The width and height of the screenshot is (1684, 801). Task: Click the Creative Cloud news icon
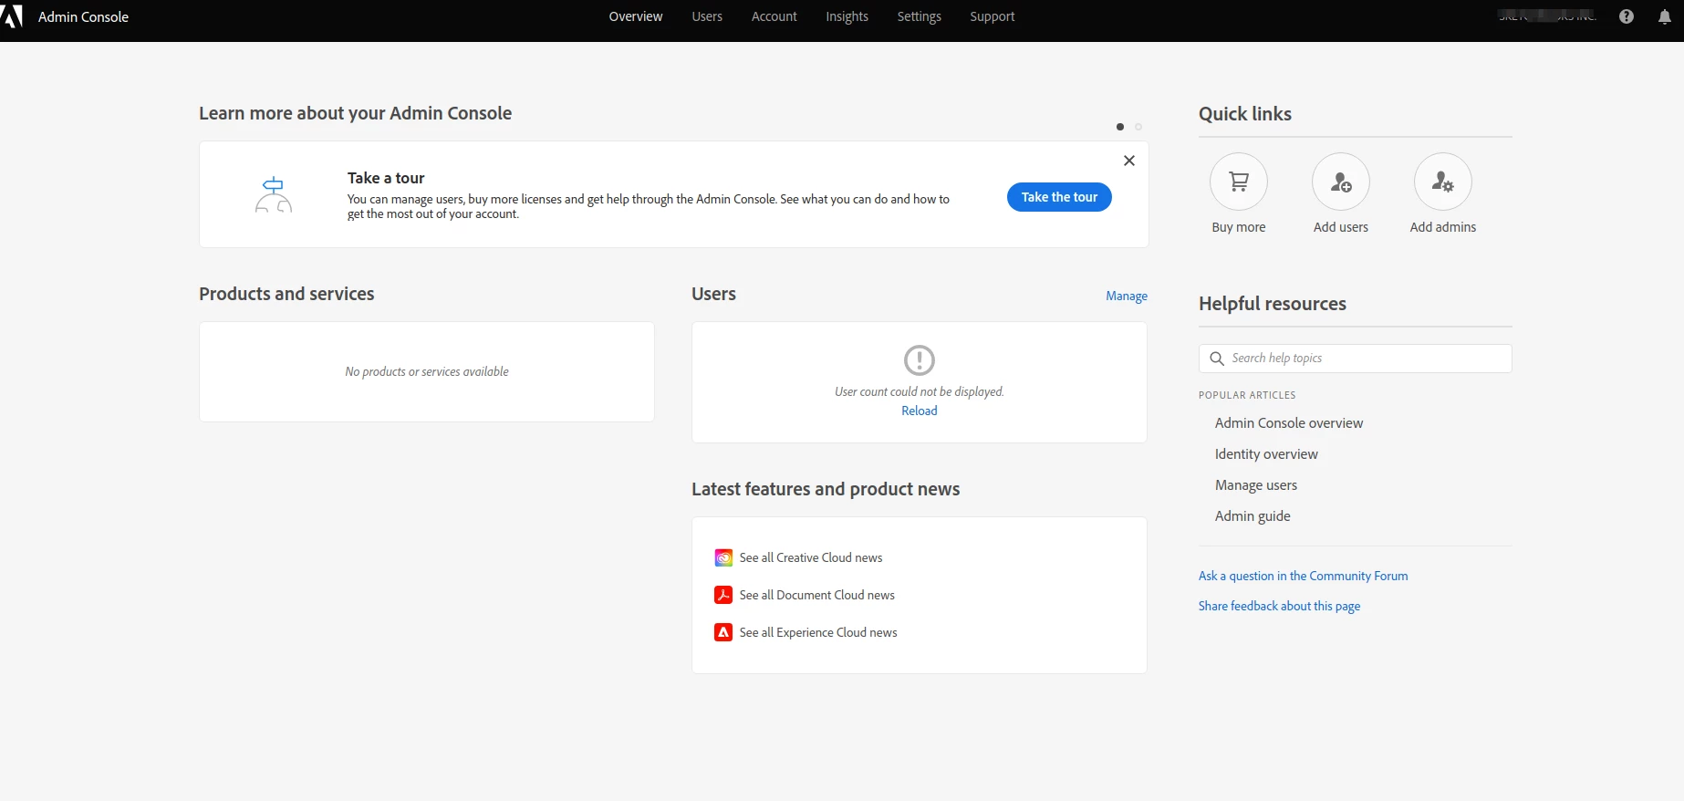point(723,557)
